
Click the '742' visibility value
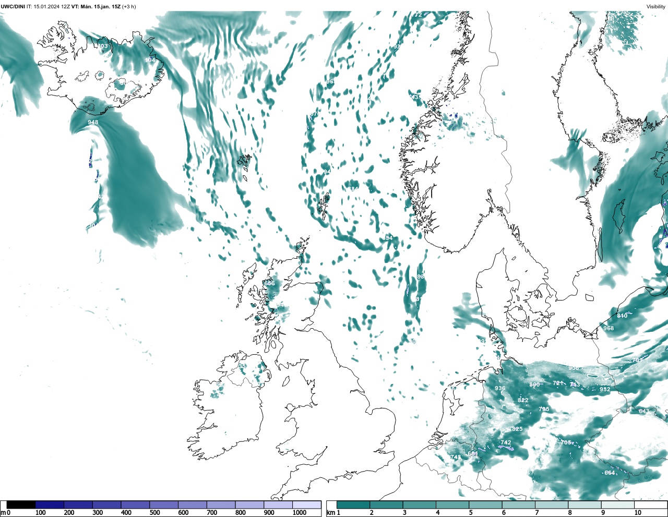point(506,442)
